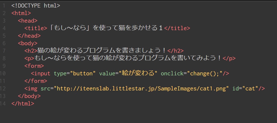Click the onclick "change();" attribute value

point(204,73)
